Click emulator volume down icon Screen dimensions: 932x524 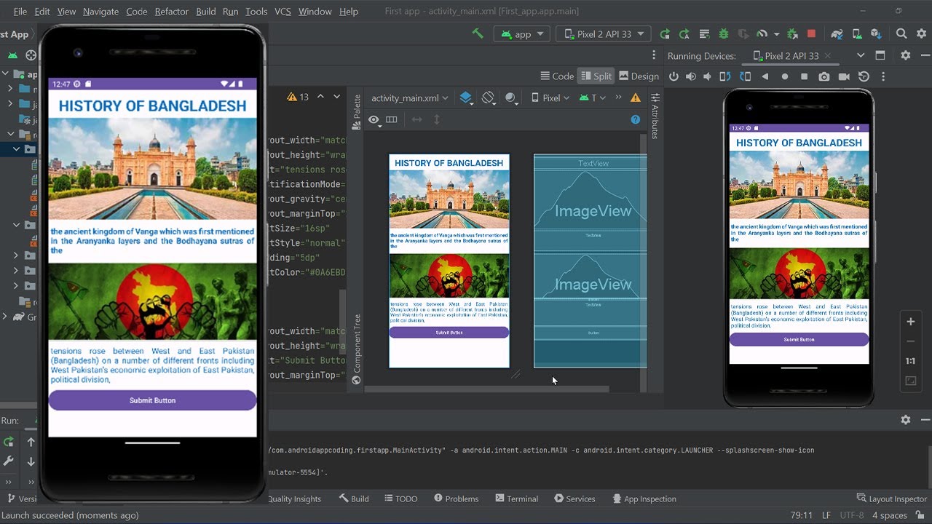707,76
